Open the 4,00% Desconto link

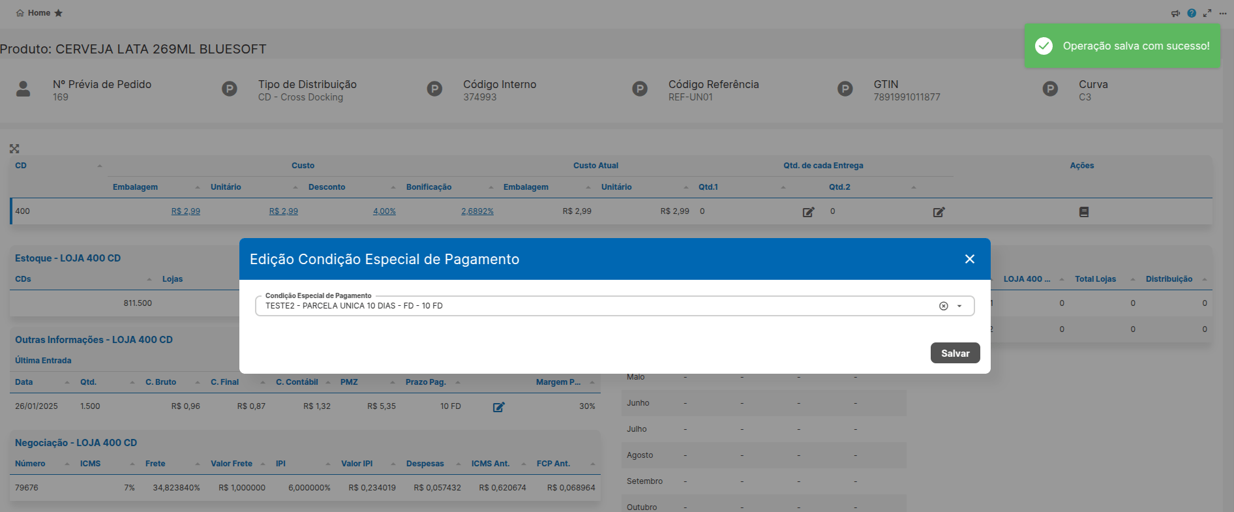pyautogui.click(x=384, y=211)
